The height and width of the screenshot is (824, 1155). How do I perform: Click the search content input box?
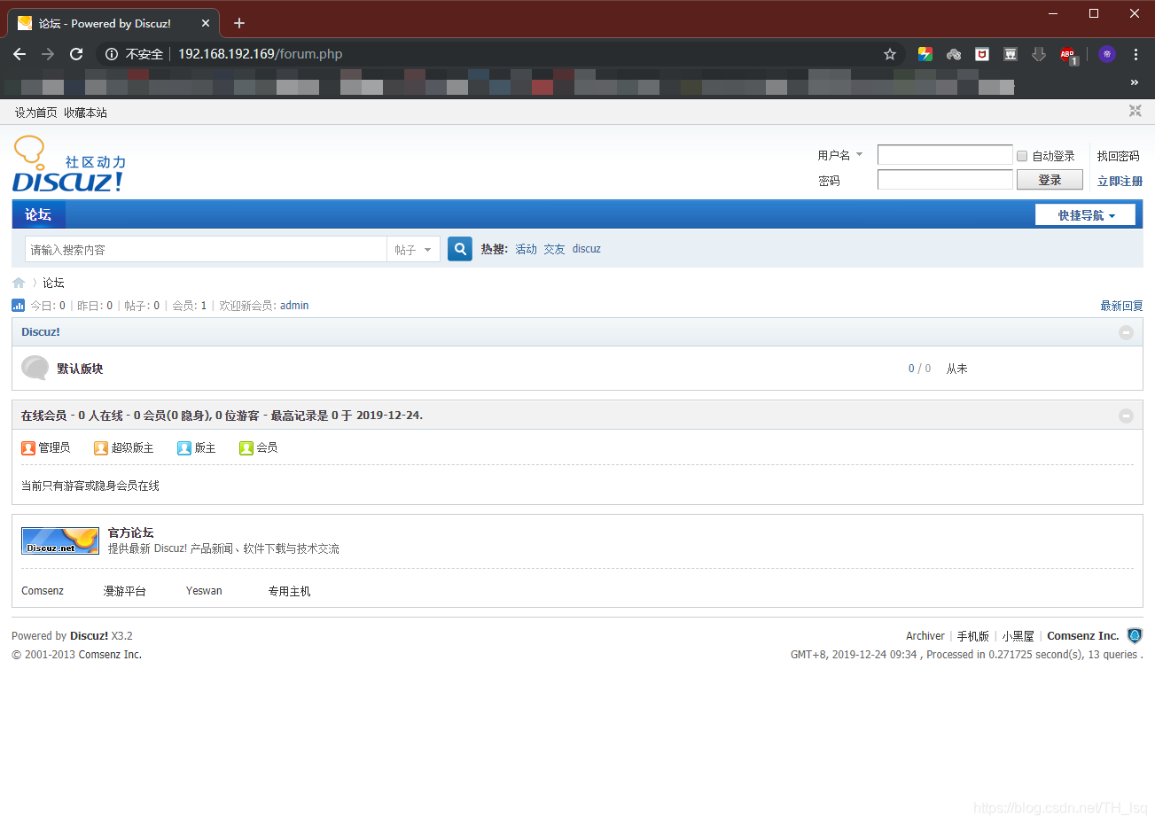coord(206,250)
